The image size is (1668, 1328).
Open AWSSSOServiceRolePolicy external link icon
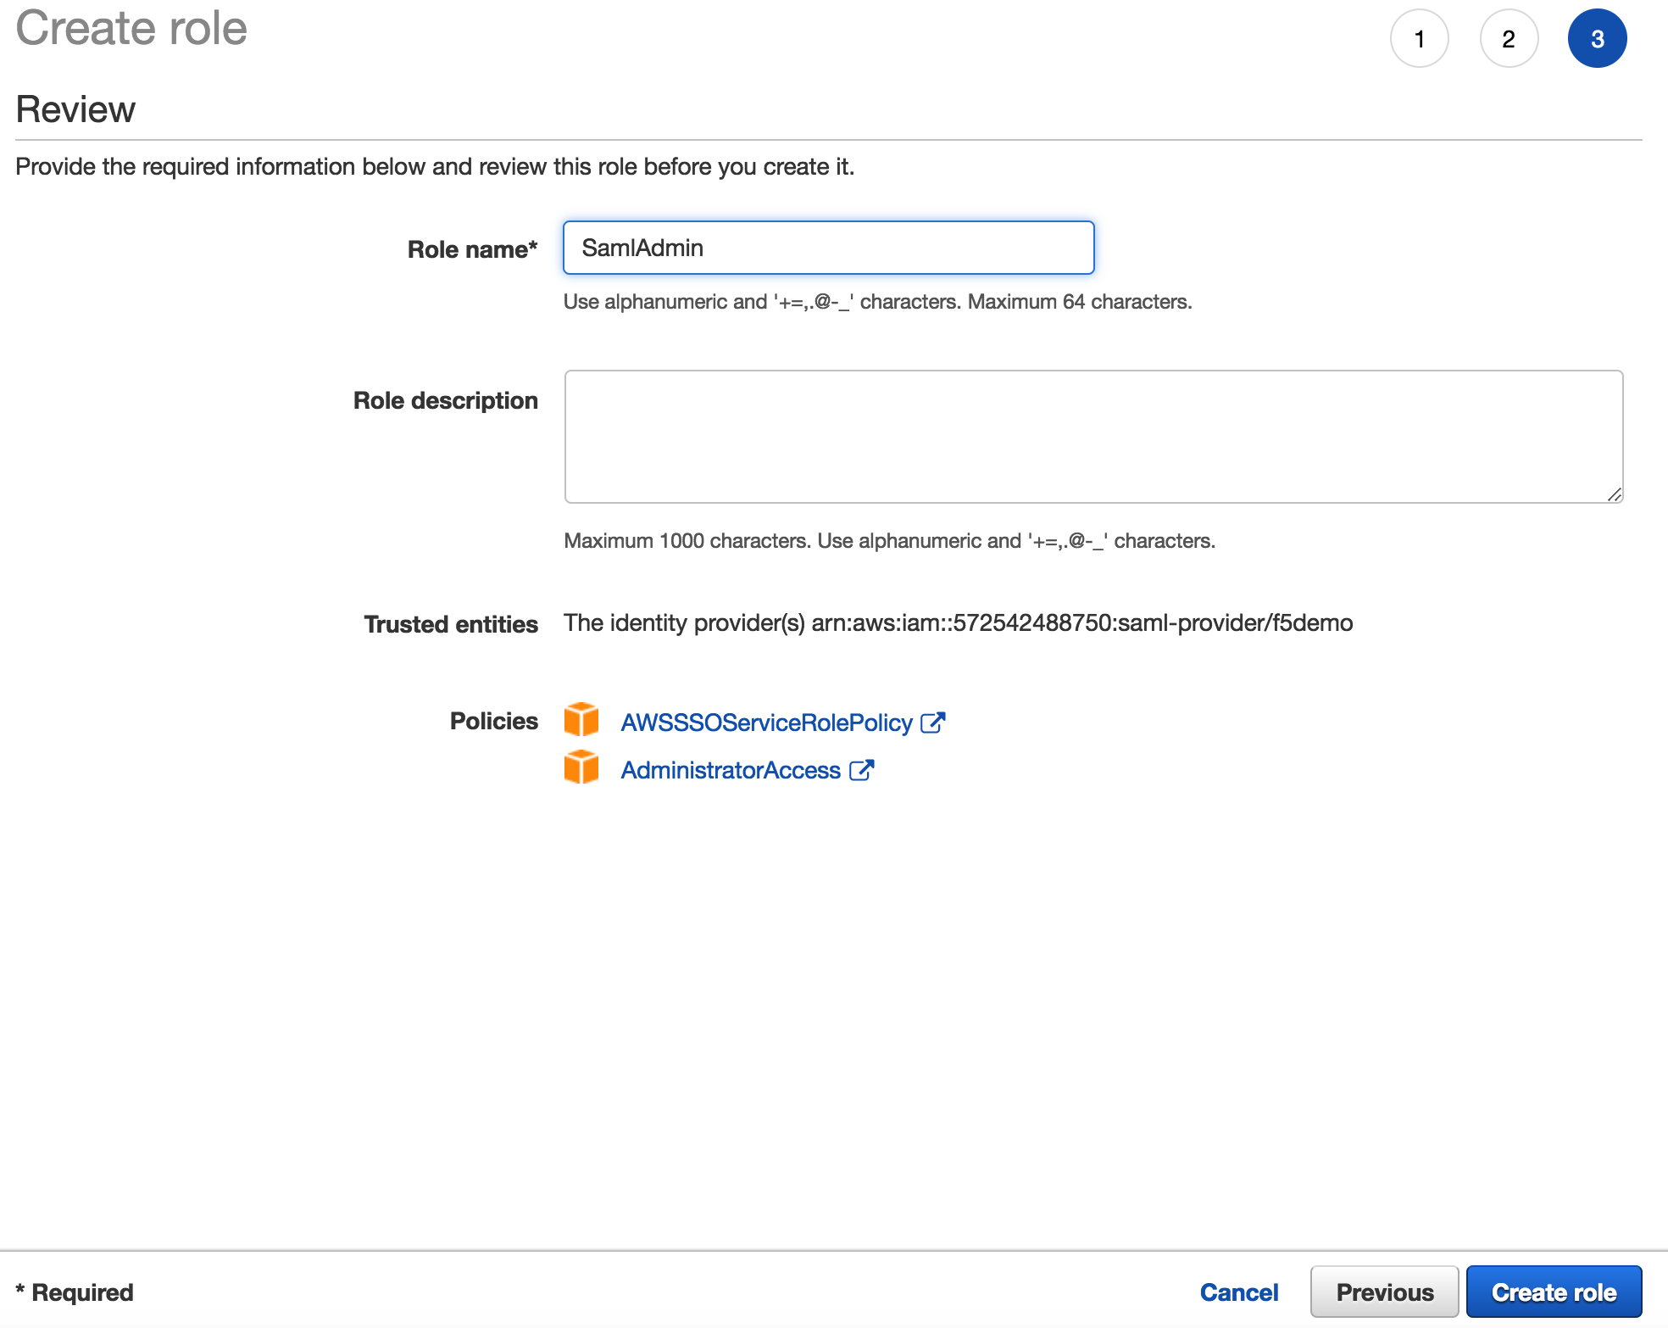933,723
